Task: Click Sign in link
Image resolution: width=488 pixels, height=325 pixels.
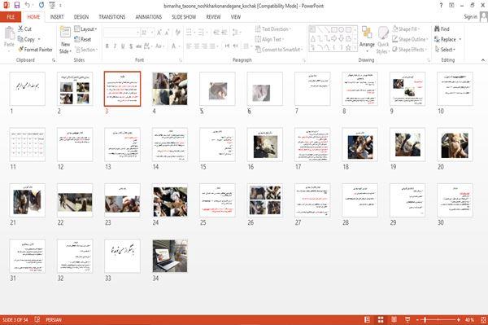Action: pyautogui.click(x=470, y=17)
